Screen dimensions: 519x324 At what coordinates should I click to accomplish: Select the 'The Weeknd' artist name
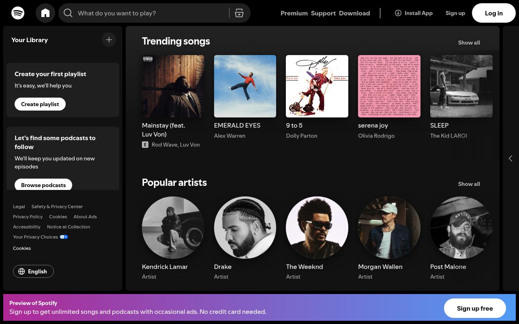pyautogui.click(x=305, y=267)
